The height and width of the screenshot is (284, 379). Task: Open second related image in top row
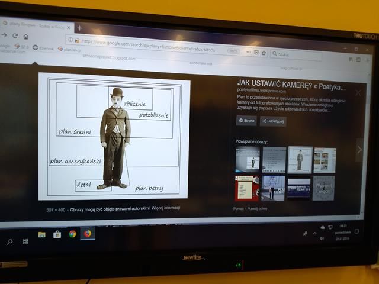click(274, 160)
